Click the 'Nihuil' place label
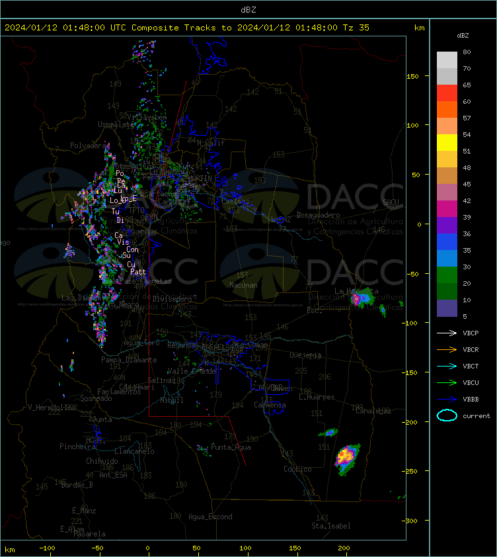Image resolution: width=497 pixels, height=557 pixels. pyautogui.click(x=172, y=400)
